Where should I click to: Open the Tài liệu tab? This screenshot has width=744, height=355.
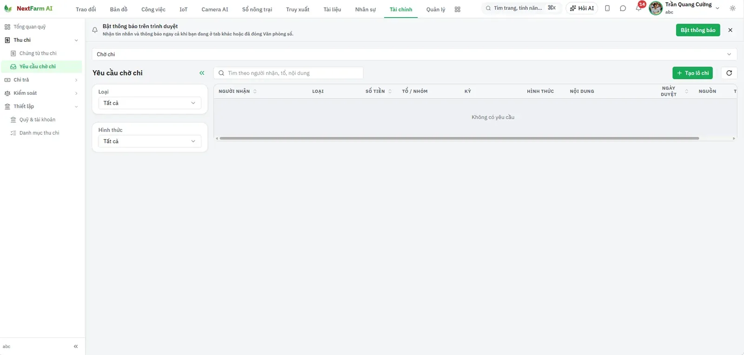(332, 9)
